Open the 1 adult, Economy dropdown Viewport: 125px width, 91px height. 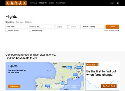tap(93, 27)
